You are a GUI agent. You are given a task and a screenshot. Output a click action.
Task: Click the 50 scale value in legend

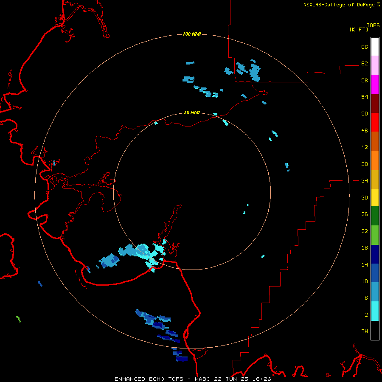click(x=365, y=113)
